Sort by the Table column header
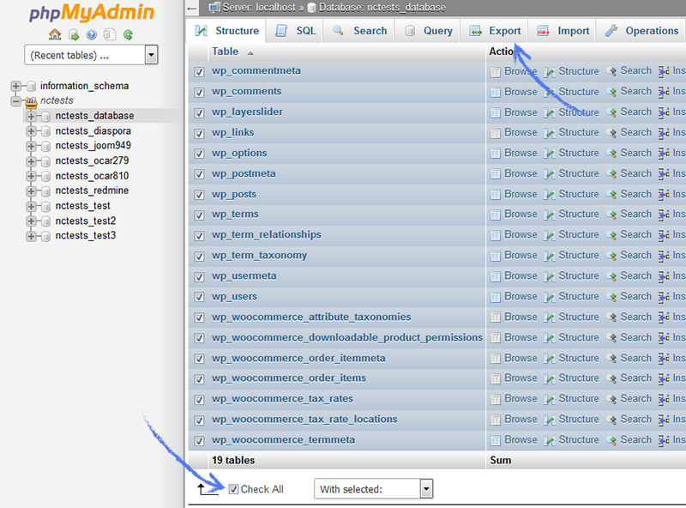Viewport: 686px width, 508px height. point(226,51)
